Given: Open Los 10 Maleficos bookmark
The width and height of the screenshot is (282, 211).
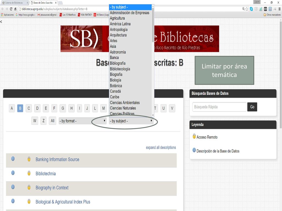Looking at the screenshot, I should pyautogui.click(x=68, y=15).
